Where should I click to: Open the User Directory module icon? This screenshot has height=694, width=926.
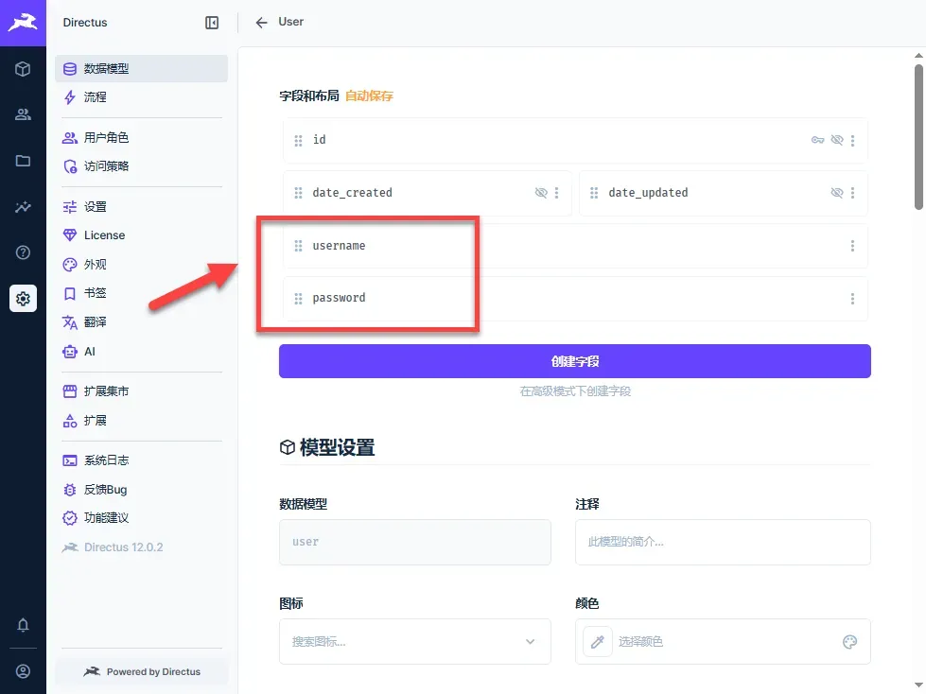pyautogui.click(x=23, y=114)
